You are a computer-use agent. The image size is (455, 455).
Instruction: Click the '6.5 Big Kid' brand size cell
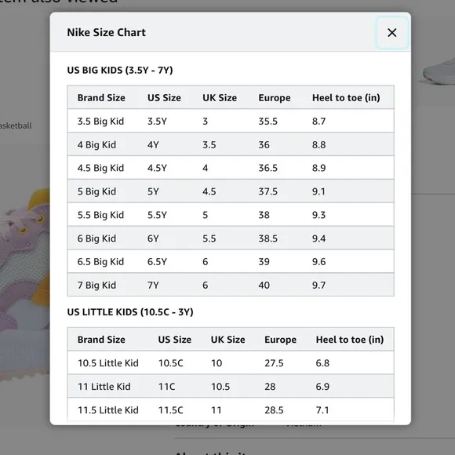tap(100, 261)
